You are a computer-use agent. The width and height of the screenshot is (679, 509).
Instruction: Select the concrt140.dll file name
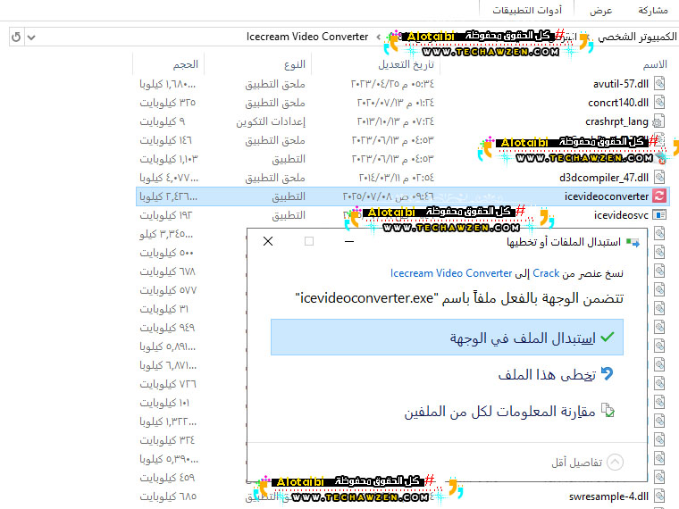click(x=618, y=103)
